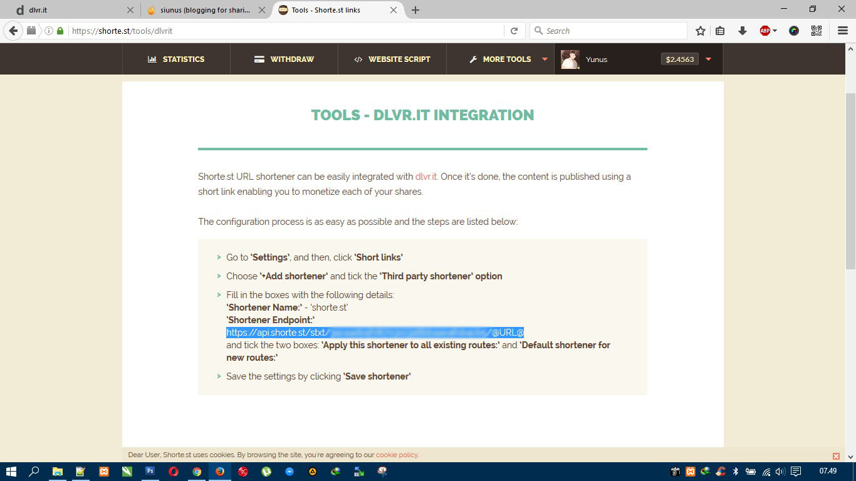Click the QR code extension icon

(x=817, y=31)
